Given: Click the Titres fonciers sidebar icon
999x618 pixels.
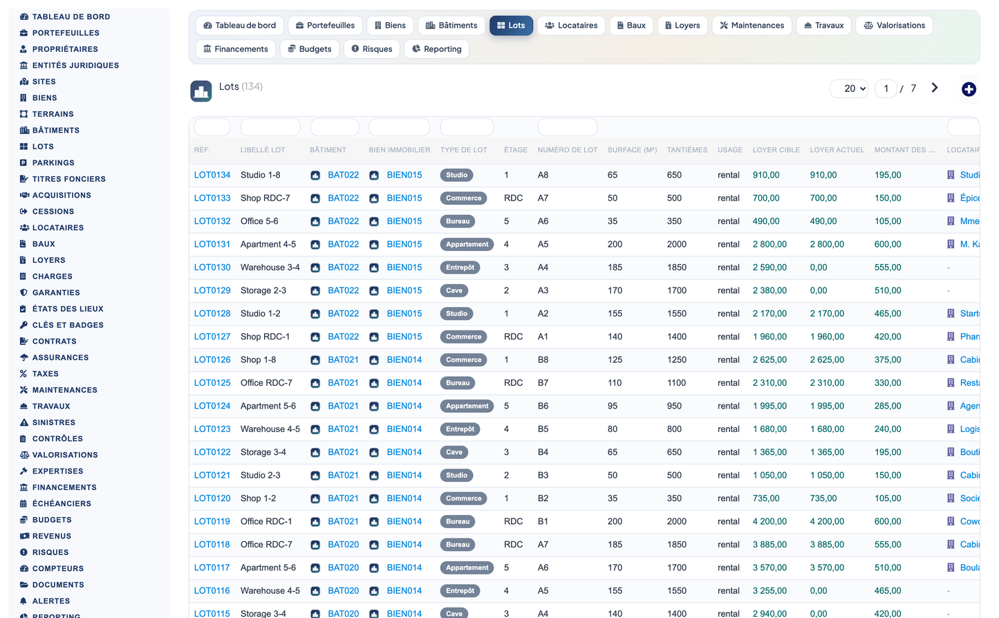Looking at the screenshot, I should pos(24,179).
